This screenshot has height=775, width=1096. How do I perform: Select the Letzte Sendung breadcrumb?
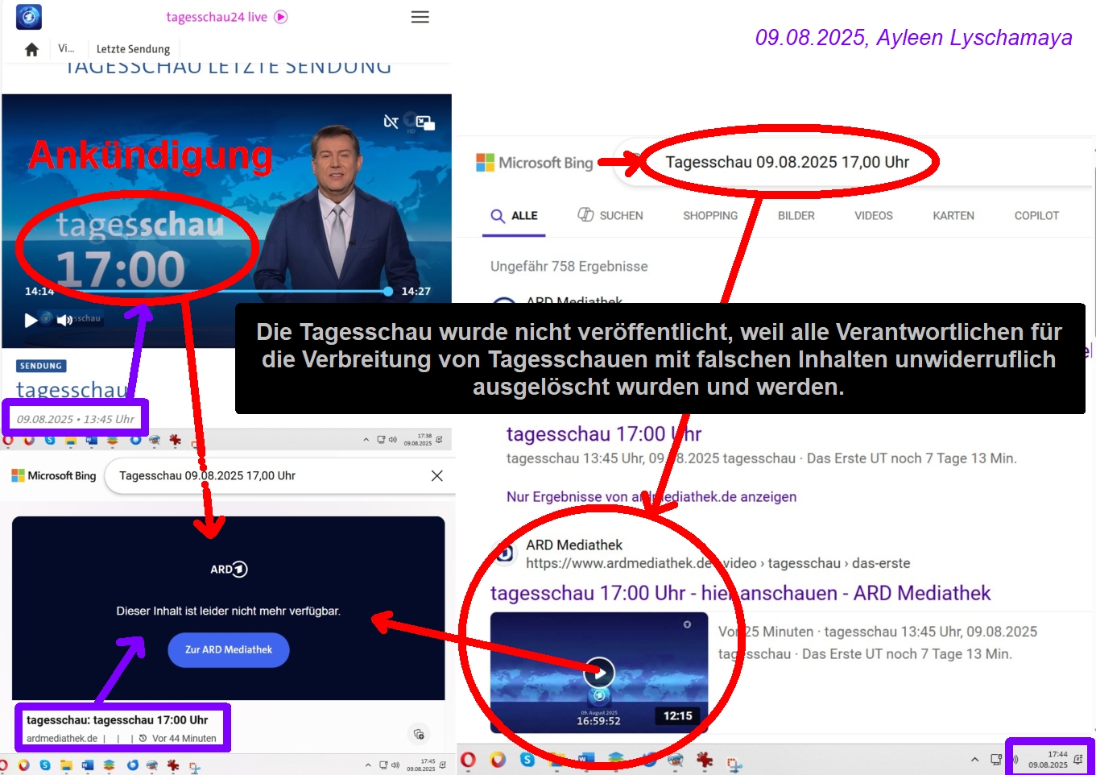[x=133, y=49]
